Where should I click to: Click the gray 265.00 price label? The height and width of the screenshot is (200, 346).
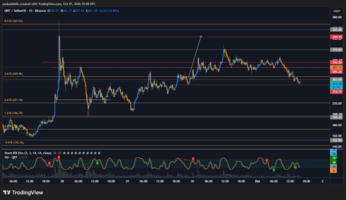pos(336,79)
